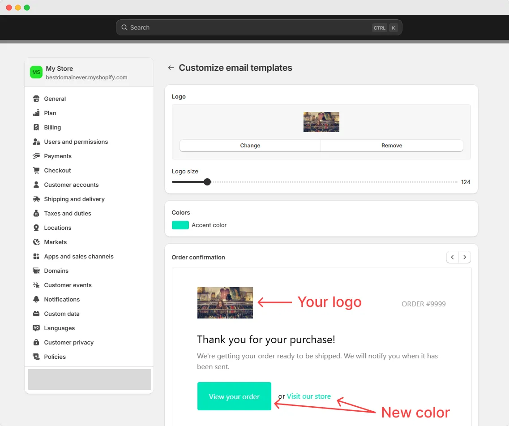Advance to next template using right chevron

465,257
